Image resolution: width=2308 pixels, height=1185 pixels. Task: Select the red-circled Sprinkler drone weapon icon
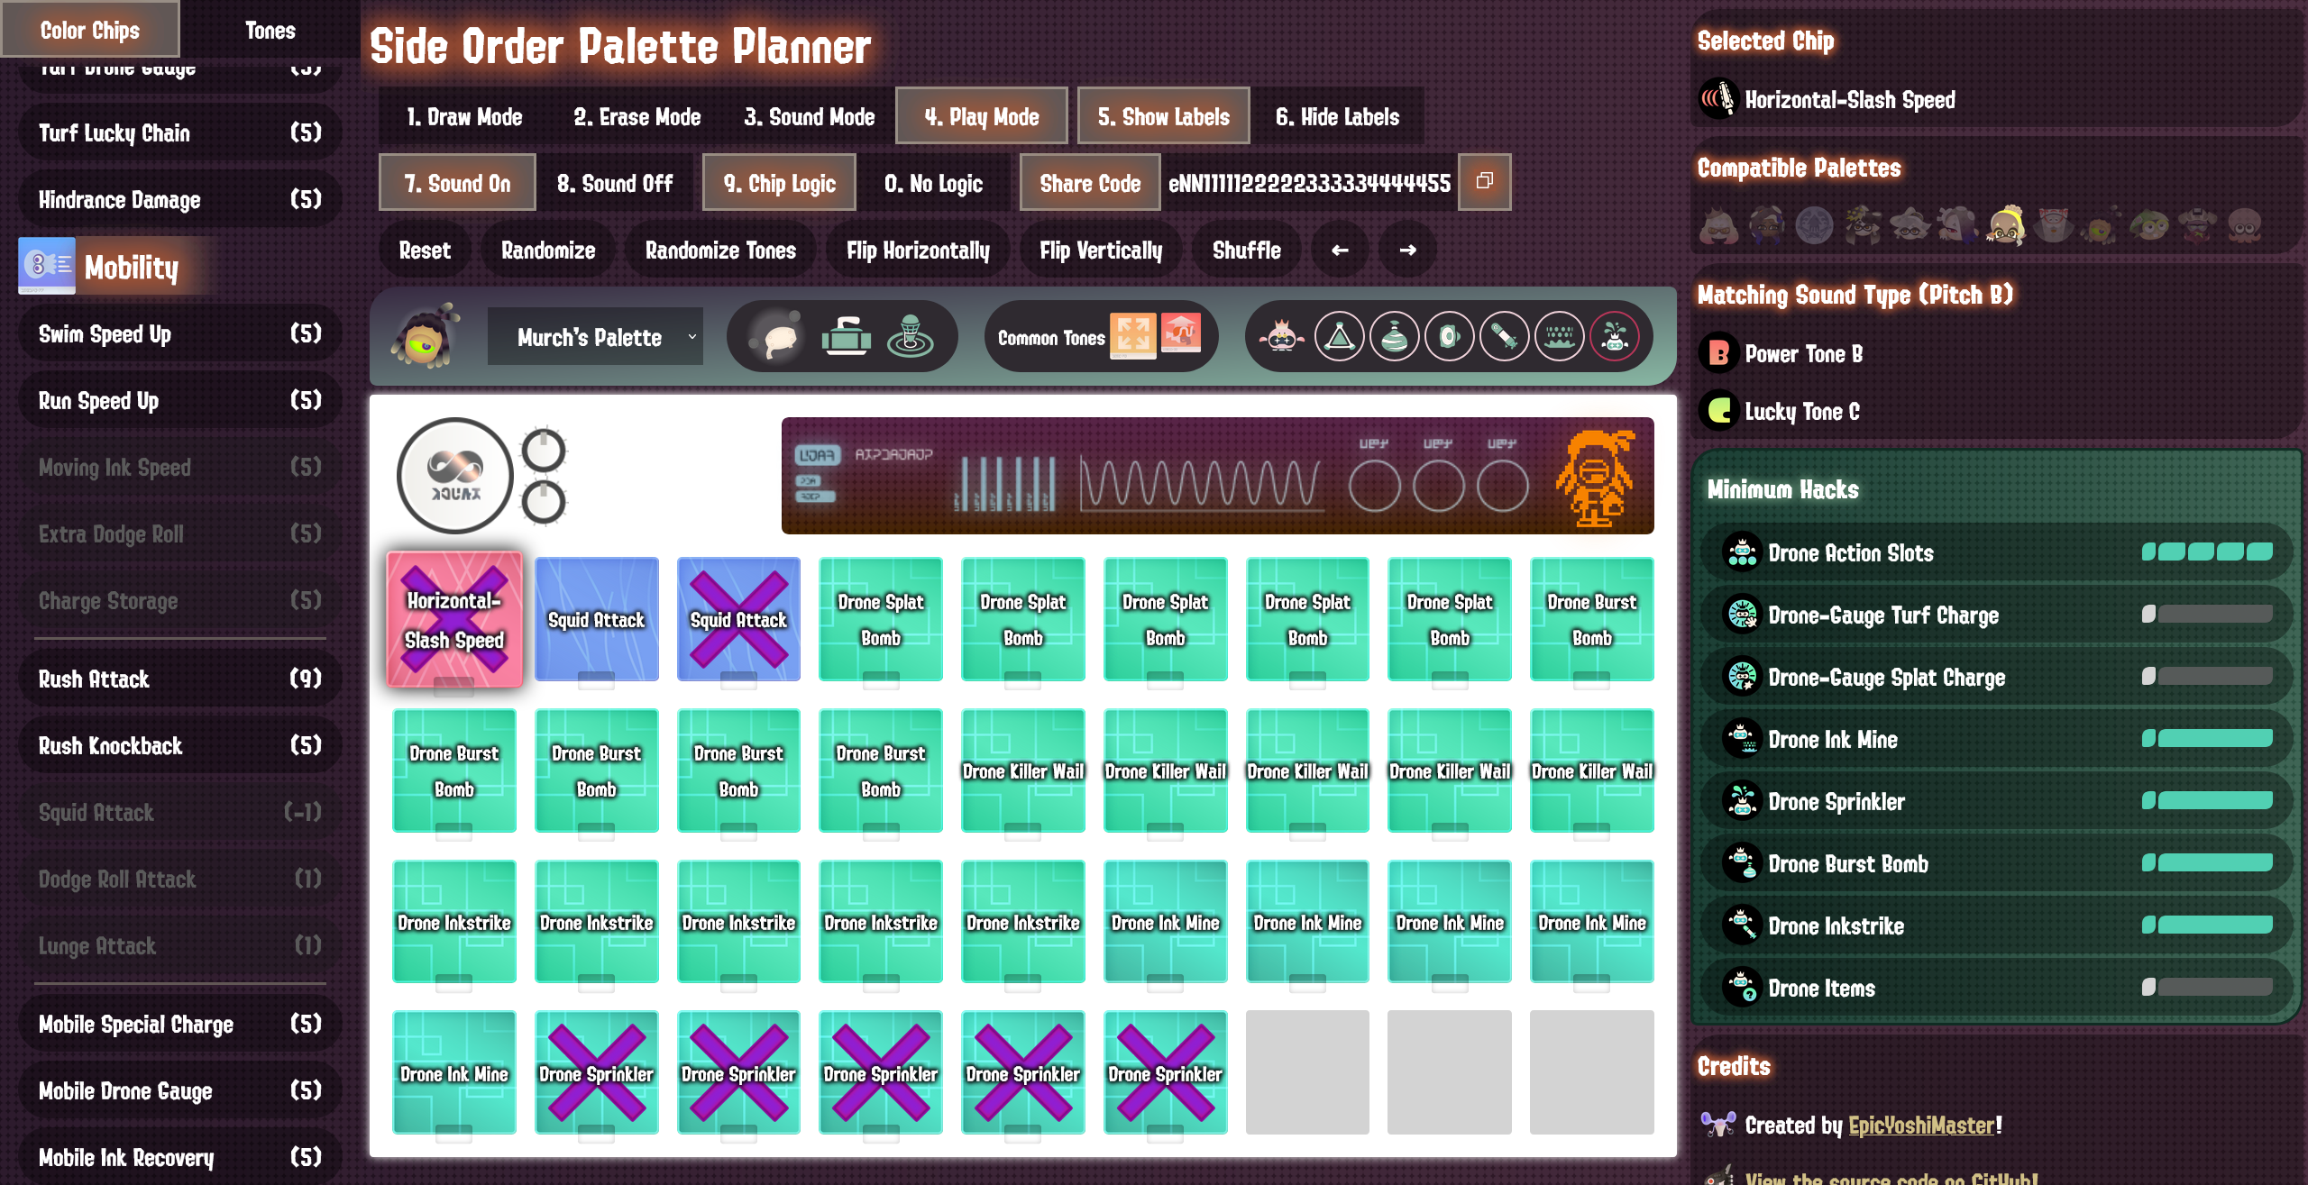tap(1615, 338)
